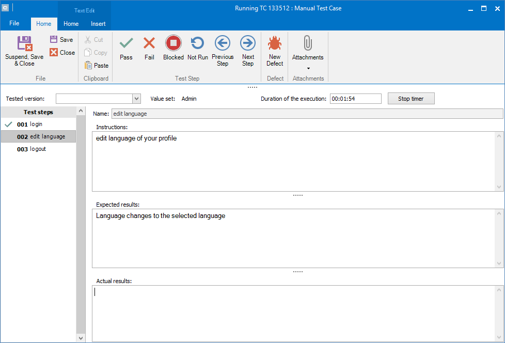Screen dimensions: 505x343
Task: Switch to the Insert ribbon tab
Action: [98, 24]
